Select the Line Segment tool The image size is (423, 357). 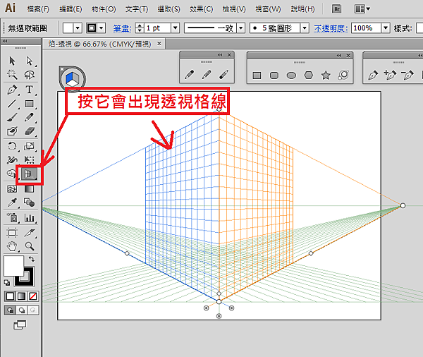(12, 104)
